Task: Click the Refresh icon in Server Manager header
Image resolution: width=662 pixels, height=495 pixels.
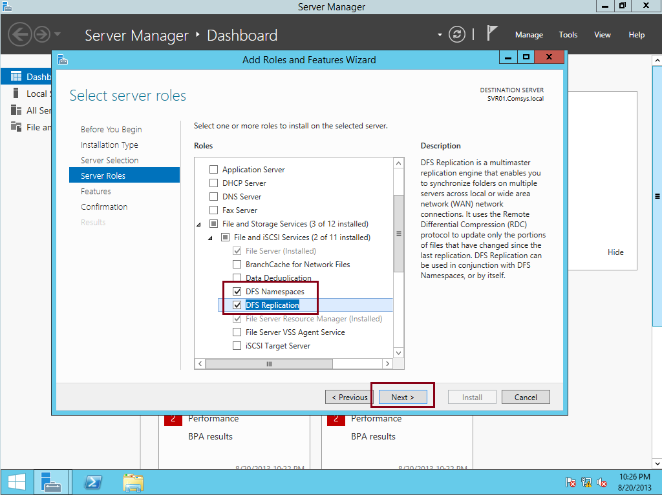Action: [457, 34]
